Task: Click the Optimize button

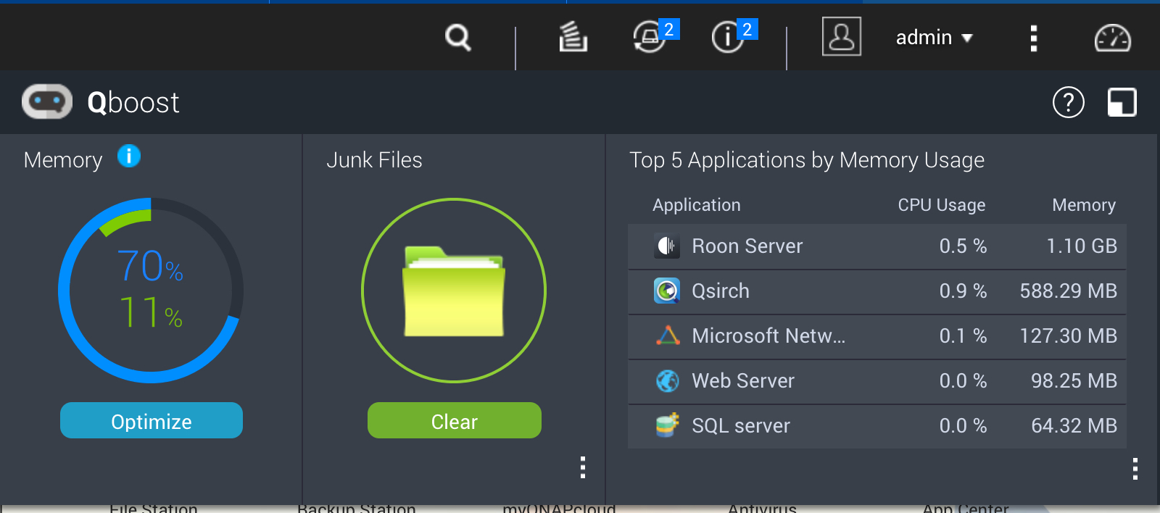Action: pyautogui.click(x=152, y=420)
